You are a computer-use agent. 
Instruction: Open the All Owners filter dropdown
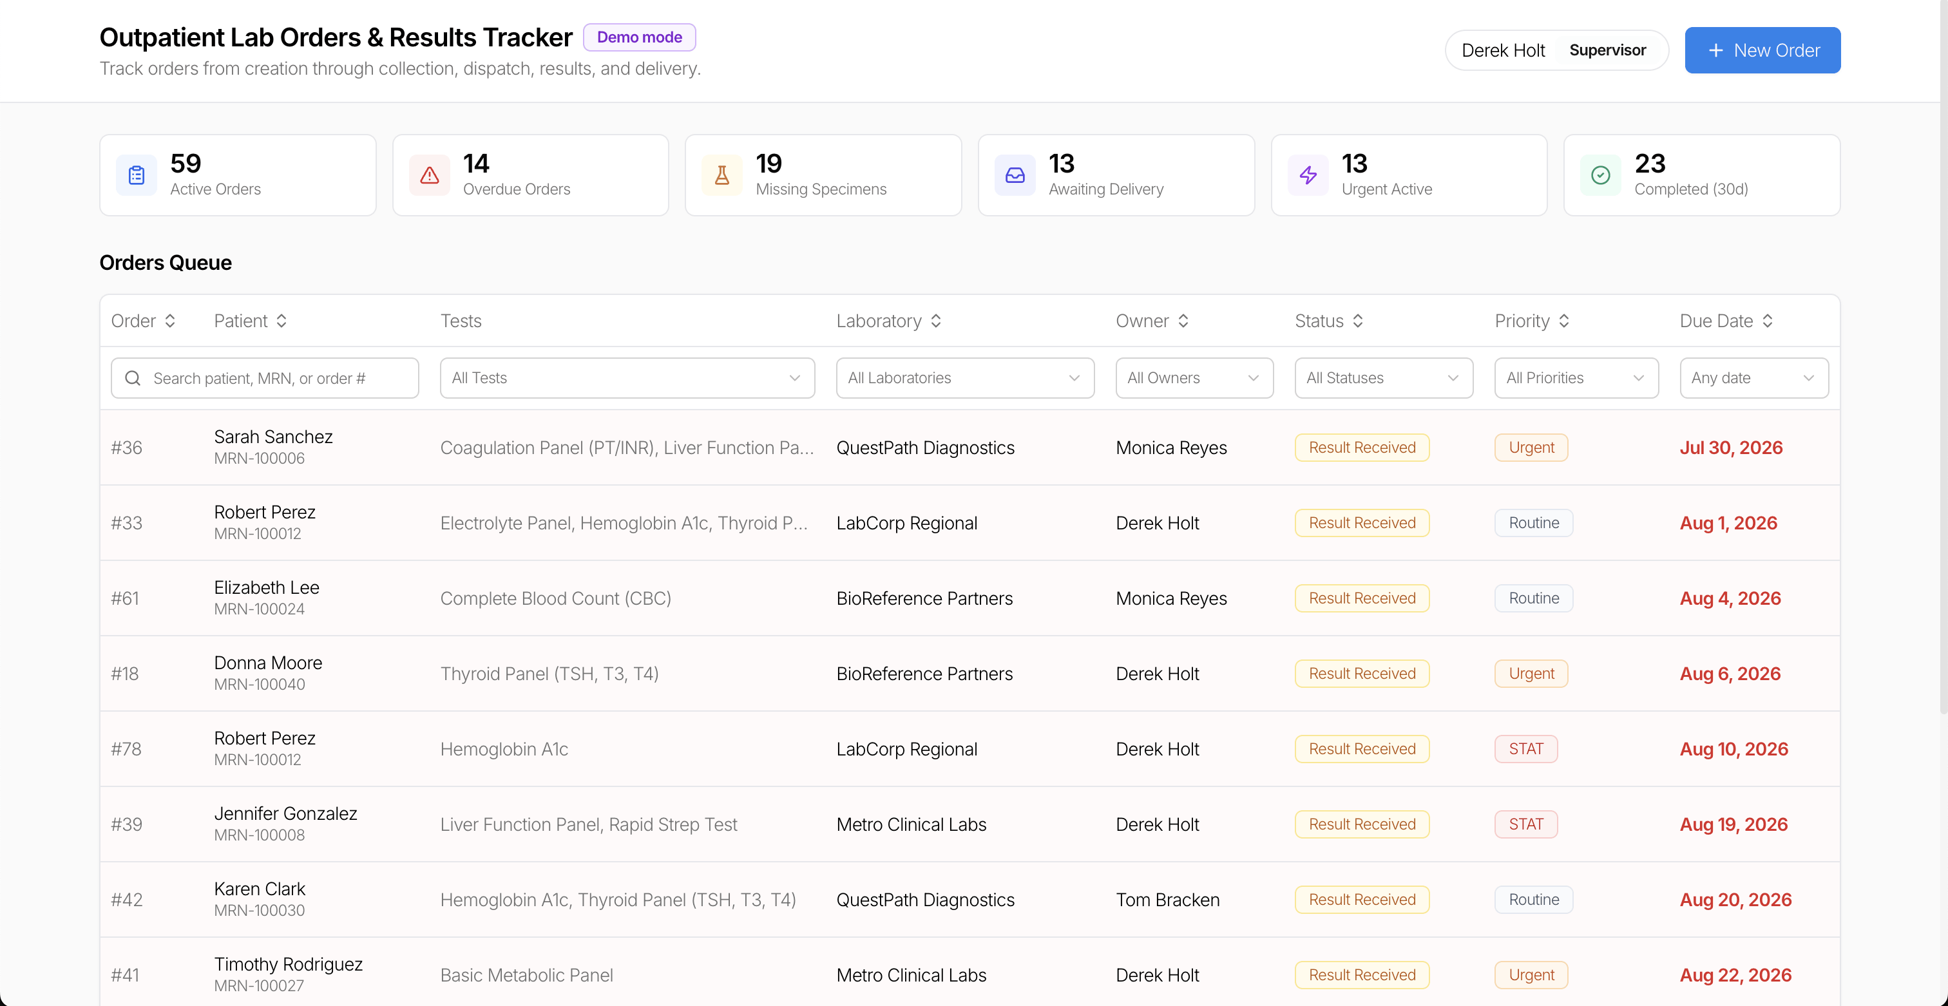coord(1194,378)
